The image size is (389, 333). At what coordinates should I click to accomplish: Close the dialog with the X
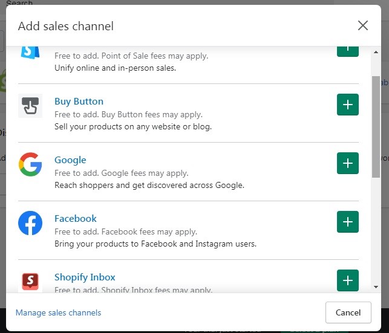(x=363, y=25)
